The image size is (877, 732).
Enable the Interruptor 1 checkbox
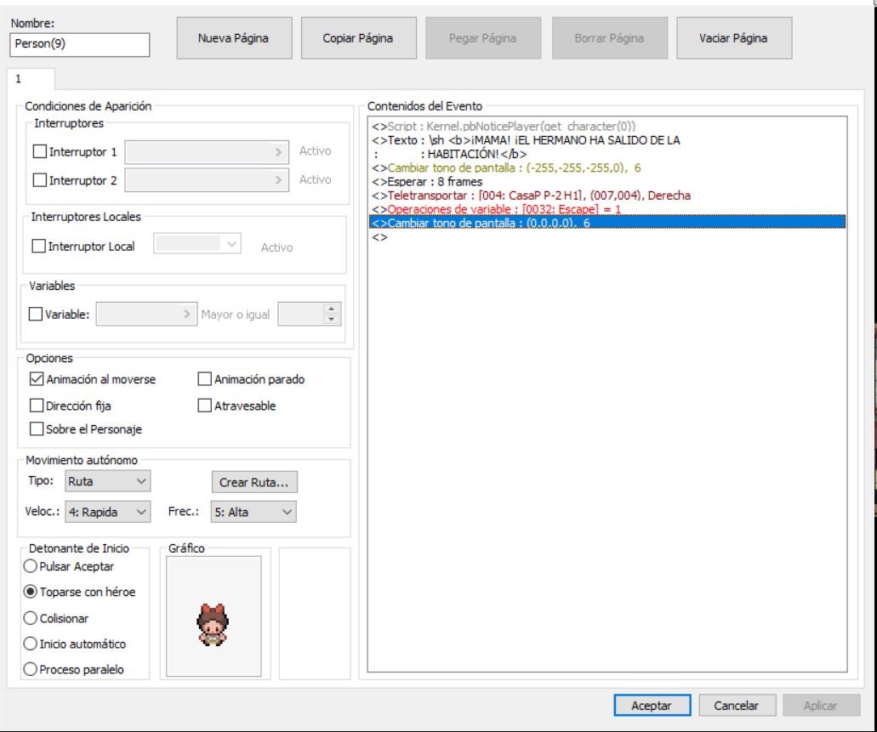click(x=40, y=152)
